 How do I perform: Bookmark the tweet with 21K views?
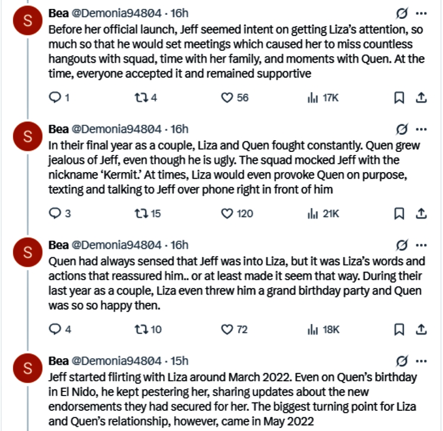[x=399, y=213]
